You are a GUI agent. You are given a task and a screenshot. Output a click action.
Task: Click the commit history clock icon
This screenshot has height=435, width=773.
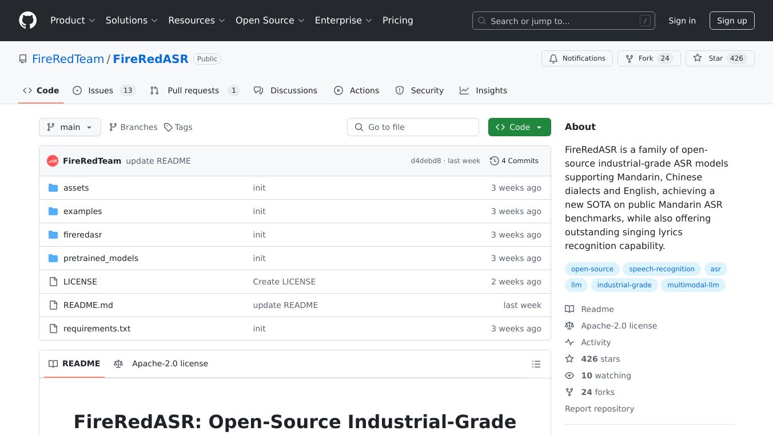click(x=494, y=161)
